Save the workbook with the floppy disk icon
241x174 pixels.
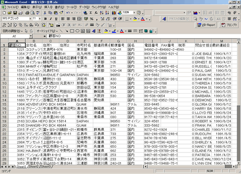click(x=15, y=13)
